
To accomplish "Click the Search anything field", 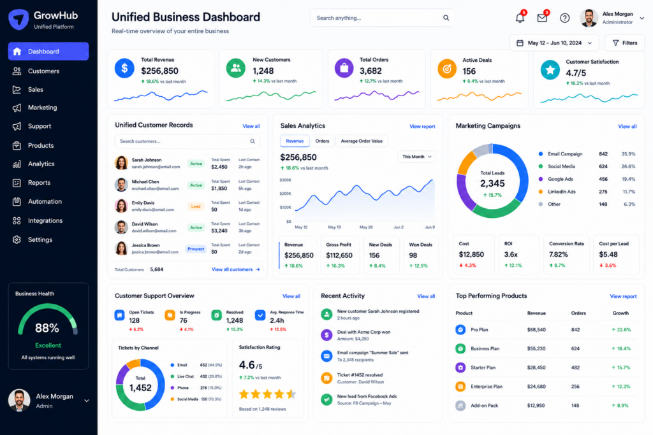I will (383, 18).
